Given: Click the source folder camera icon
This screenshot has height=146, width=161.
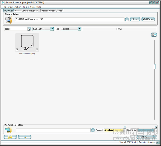Looking at the screenshot, I should click(x=8, y=20).
